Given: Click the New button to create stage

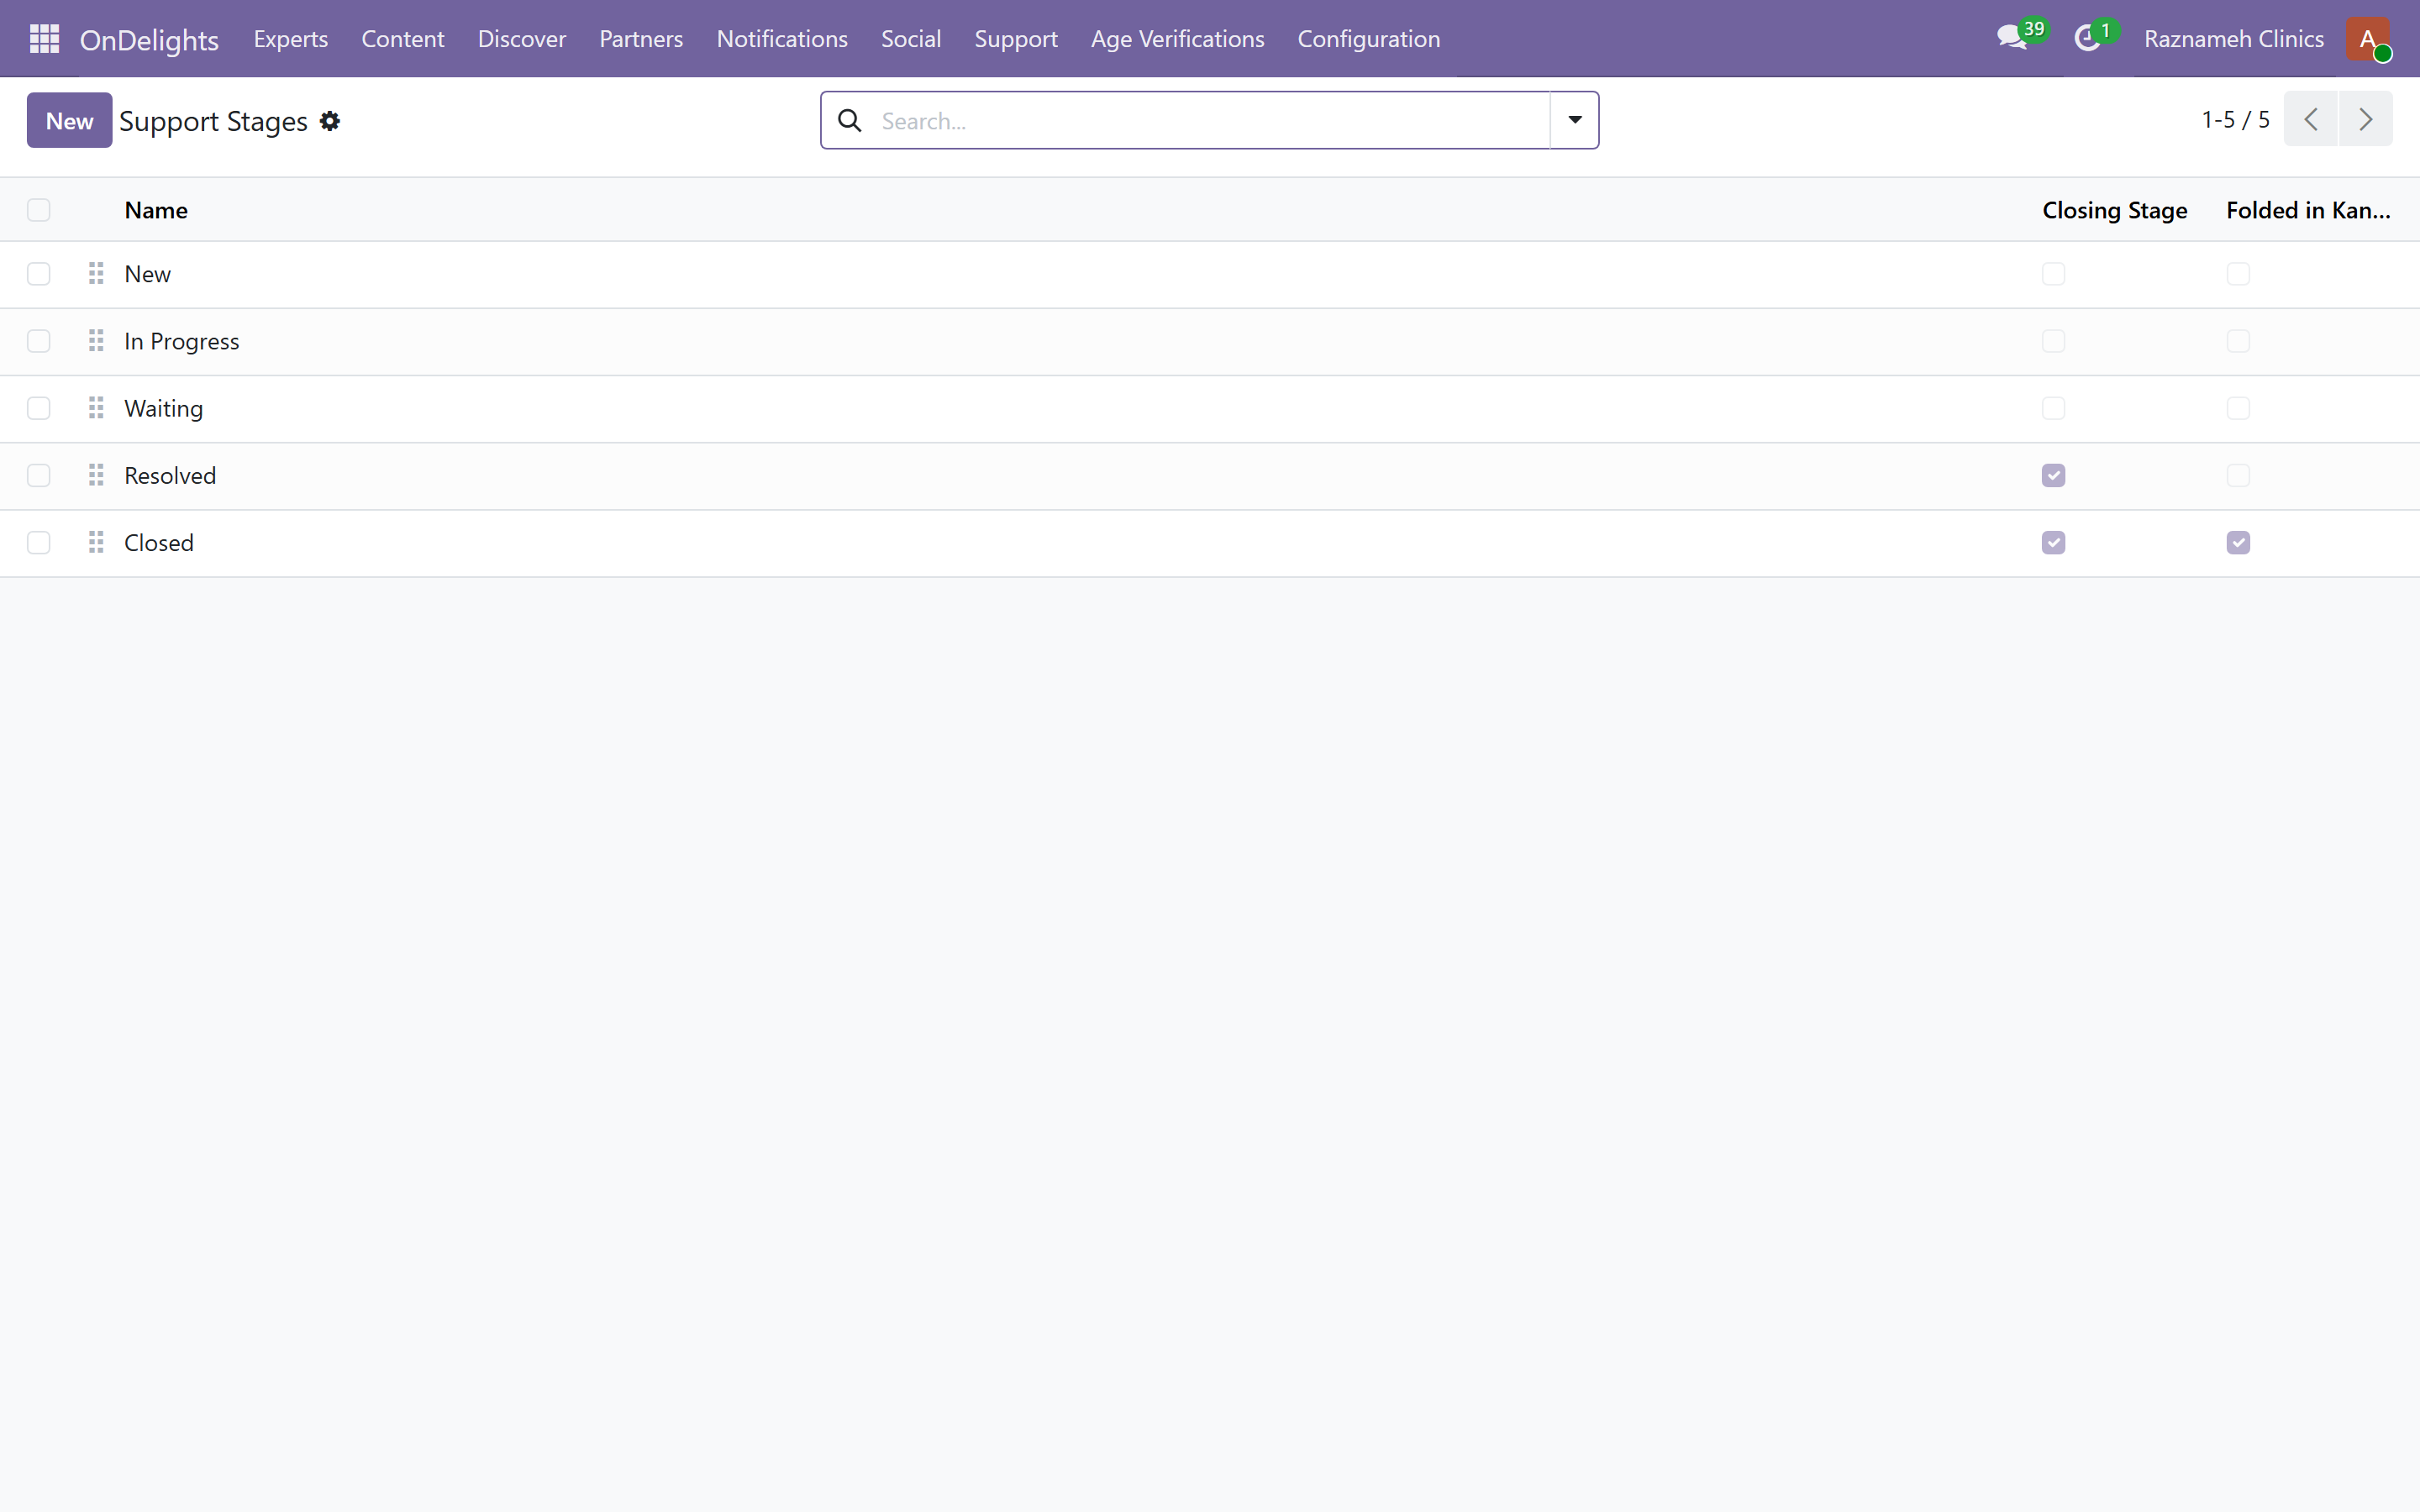Looking at the screenshot, I should pos(70,120).
